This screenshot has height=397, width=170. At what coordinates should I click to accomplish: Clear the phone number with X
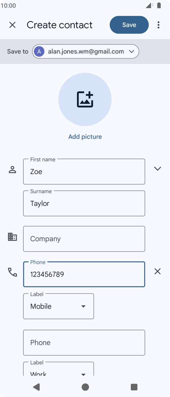point(158,272)
